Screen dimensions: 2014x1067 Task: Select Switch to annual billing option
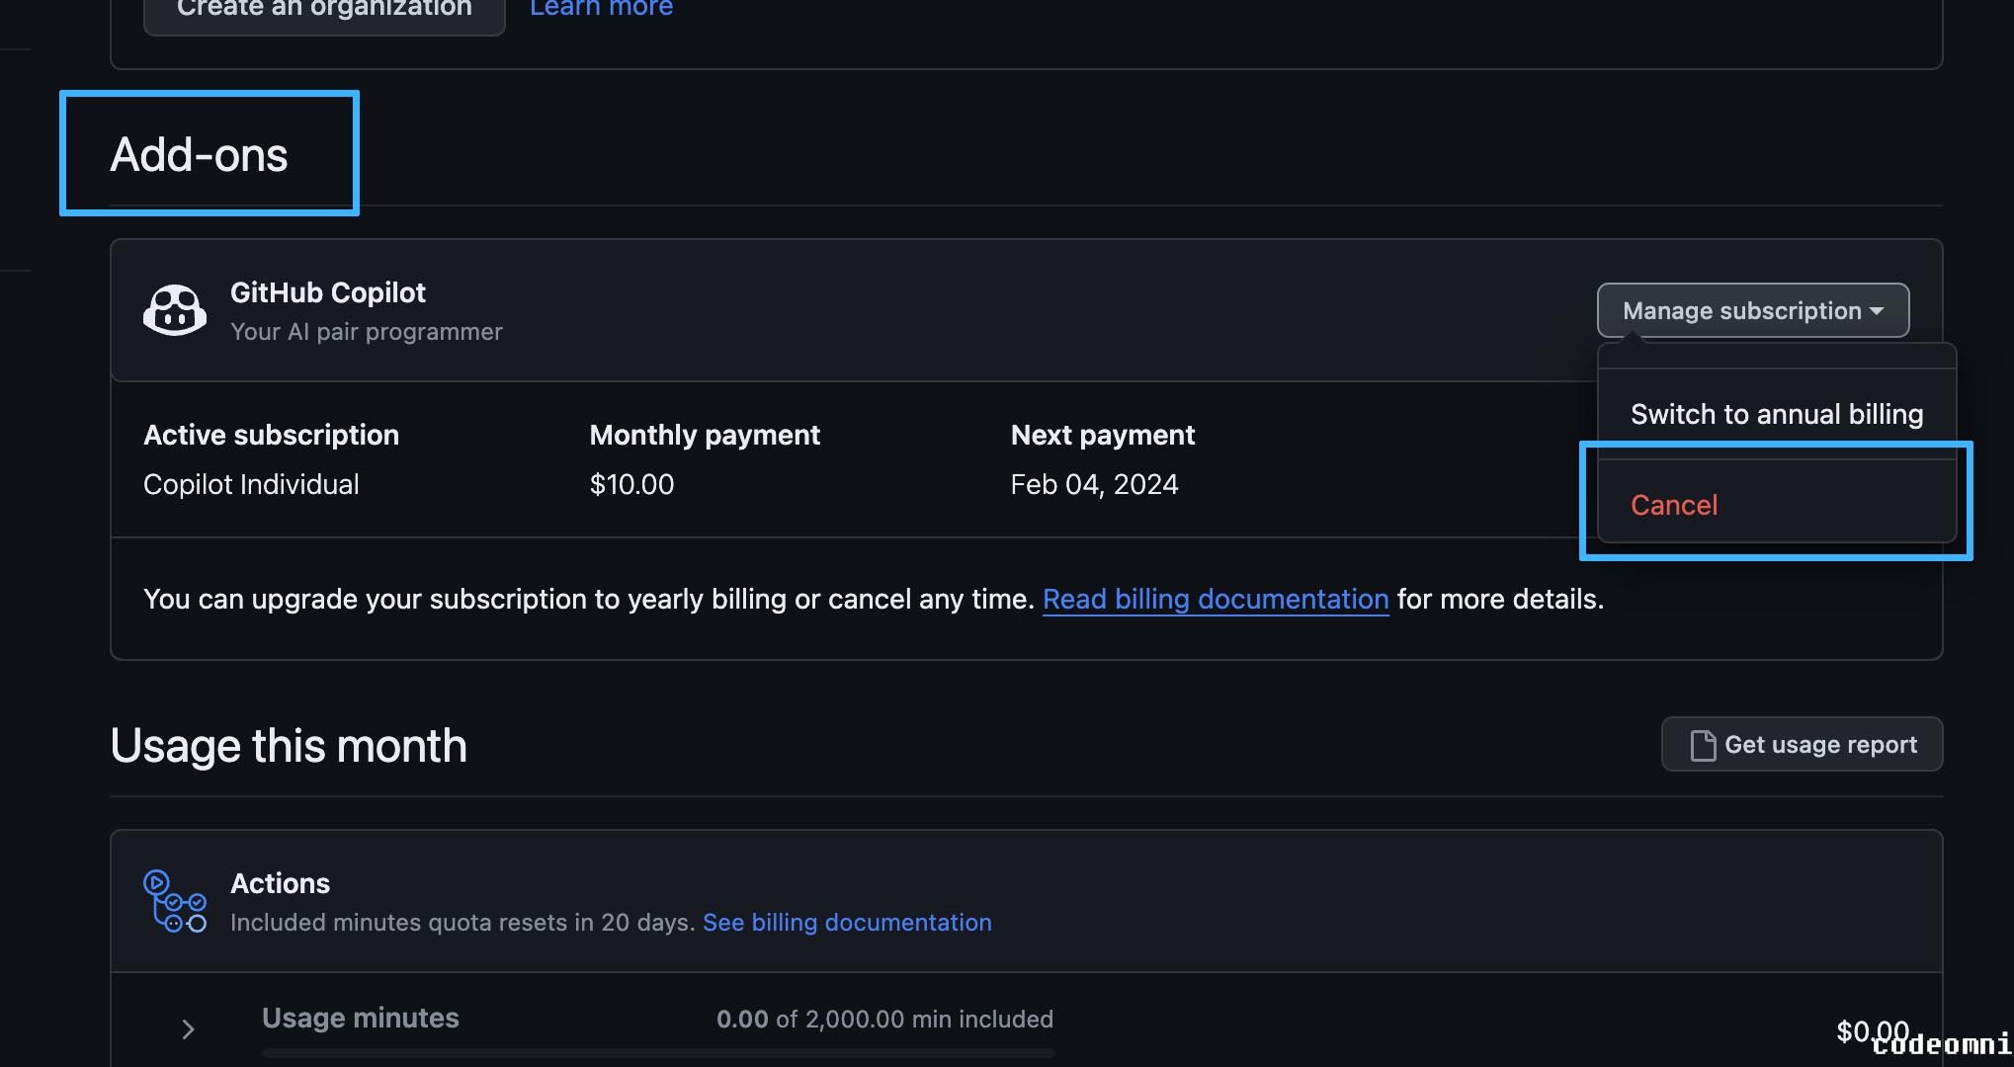(x=1776, y=414)
